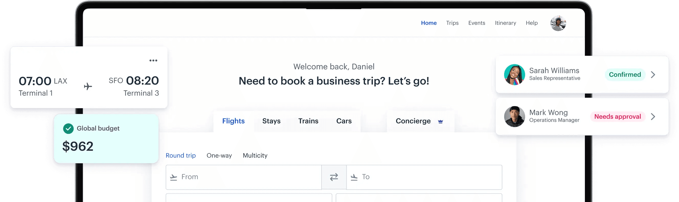Open the three-dot menu on flight card
Image resolution: width=679 pixels, height=202 pixels.
(153, 60)
